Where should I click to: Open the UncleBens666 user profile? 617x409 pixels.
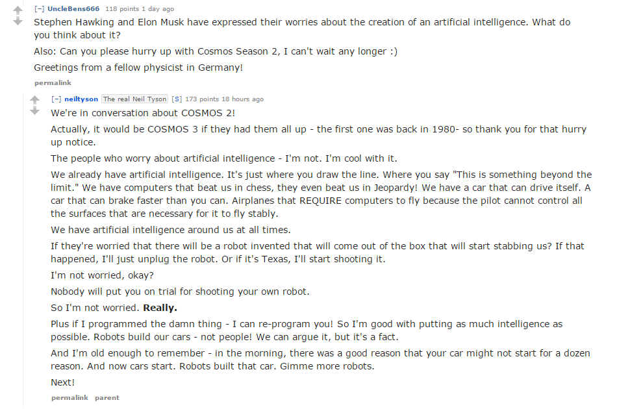coord(73,9)
